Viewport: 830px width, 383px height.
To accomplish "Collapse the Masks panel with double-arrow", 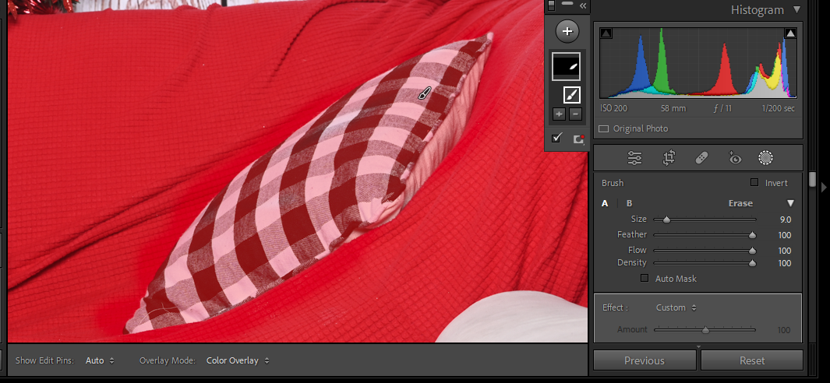I will [x=583, y=5].
